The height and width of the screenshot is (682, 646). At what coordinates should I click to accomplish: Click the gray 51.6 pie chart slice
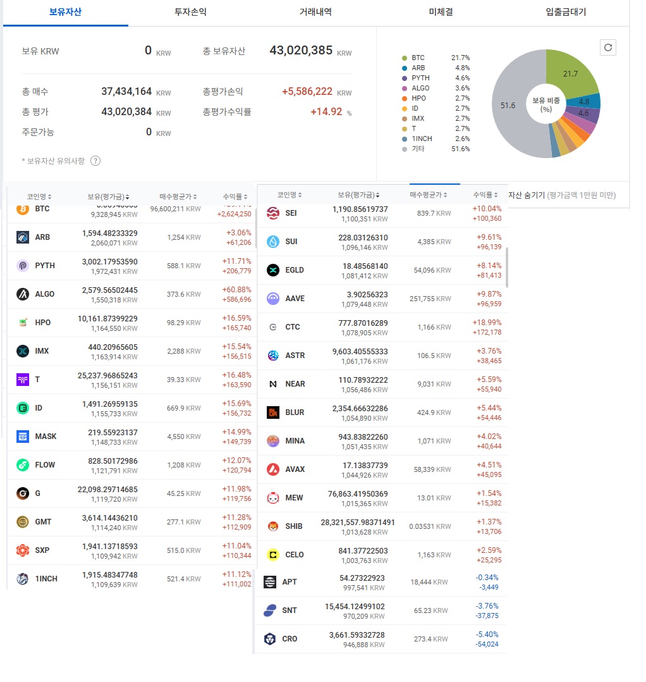[x=508, y=106]
